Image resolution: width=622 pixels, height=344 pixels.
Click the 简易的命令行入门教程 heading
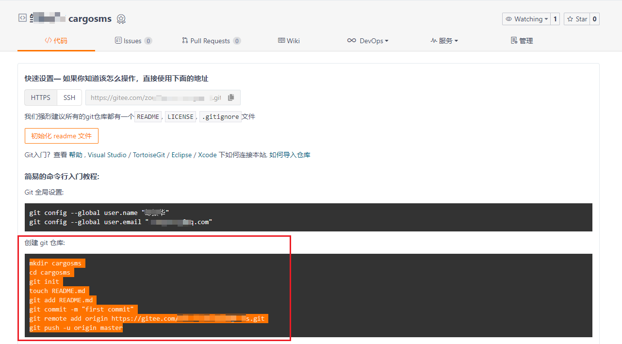coord(62,176)
